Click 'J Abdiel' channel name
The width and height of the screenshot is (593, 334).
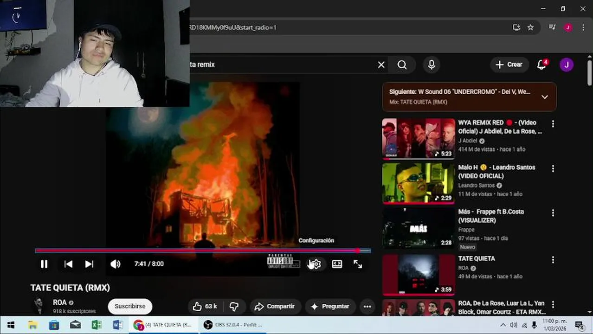pos(468,141)
